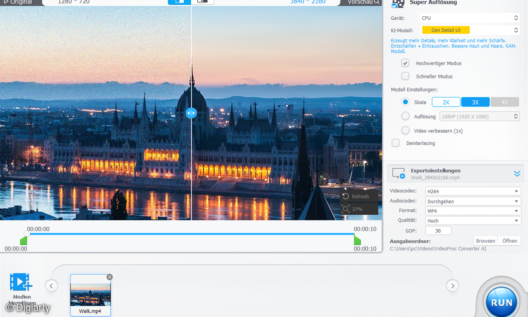Click the Vorschau magnifier

(377, 2)
